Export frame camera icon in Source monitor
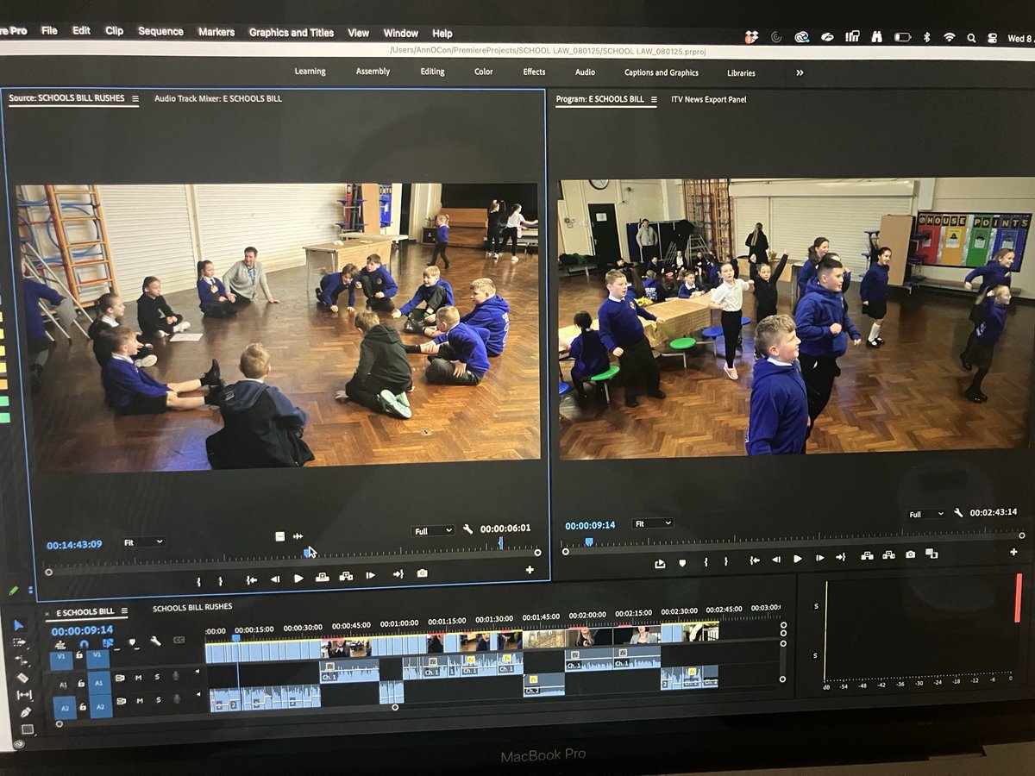Viewport: 1035px width, 776px height. [x=422, y=573]
